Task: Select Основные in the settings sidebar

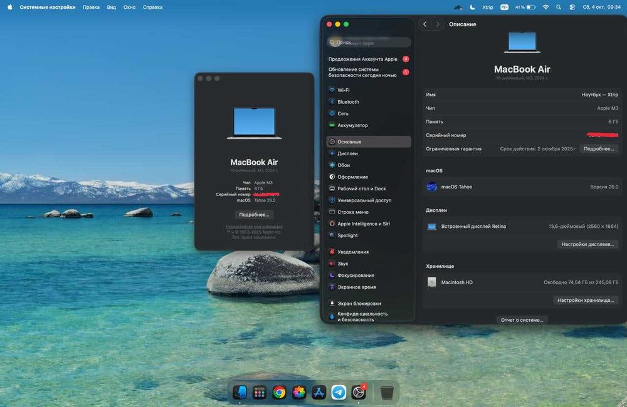Action: tap(368, 142)
